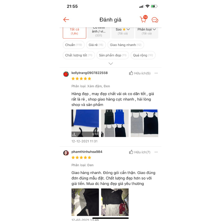Select the Có hình ảnh / video tab
The height and width of the screenshot is (221, 221).
click(99, 31)
